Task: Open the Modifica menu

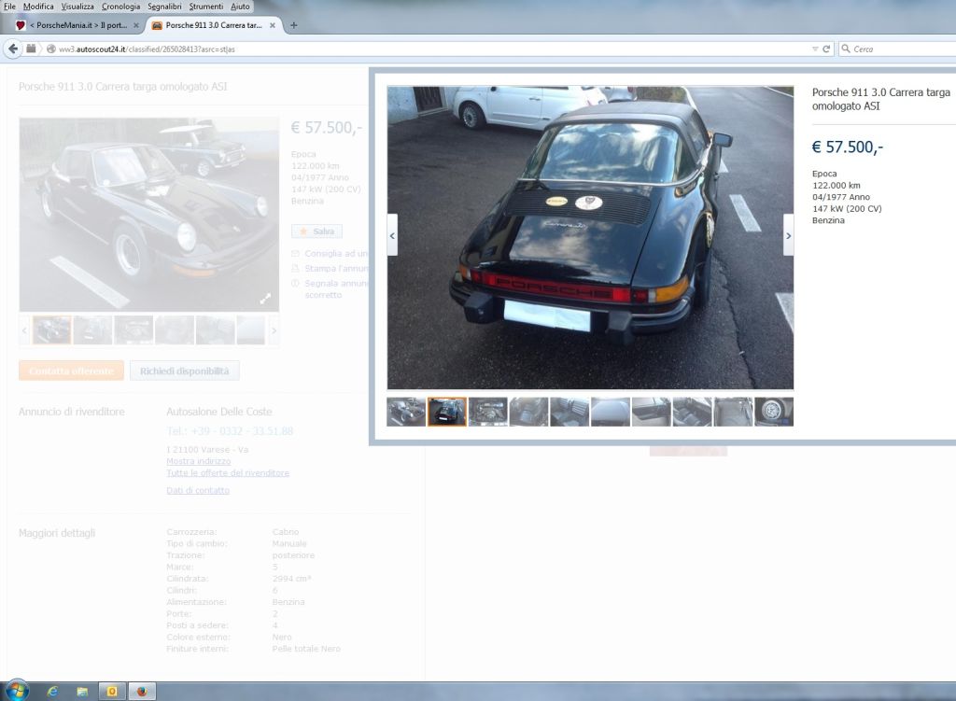Action: (x=38, y=7)
